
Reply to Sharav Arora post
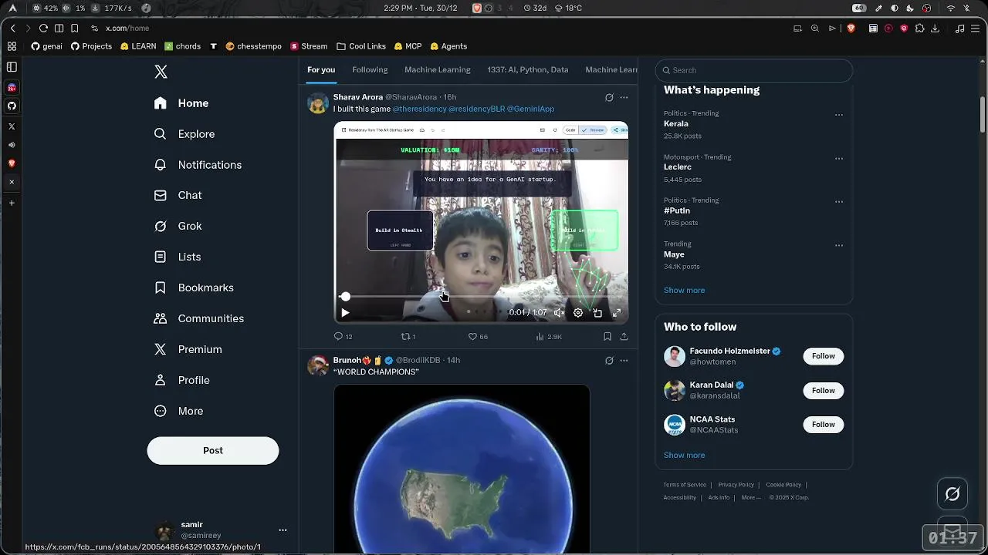coord(343,337)
